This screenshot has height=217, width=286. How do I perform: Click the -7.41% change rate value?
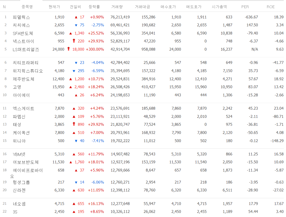[98, 141]
